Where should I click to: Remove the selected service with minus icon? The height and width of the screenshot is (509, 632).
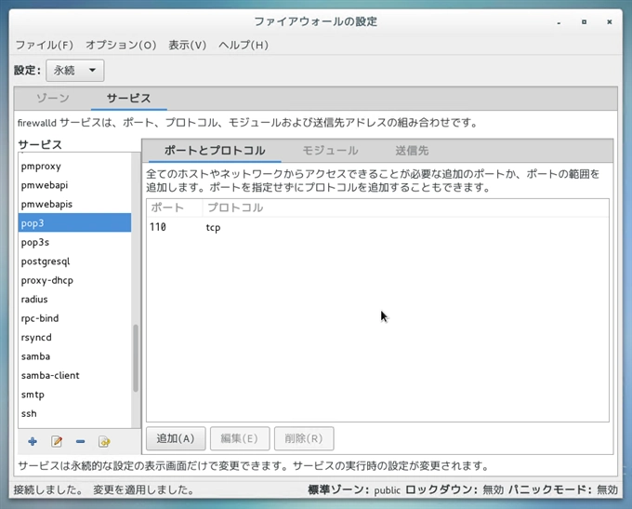(x=80, y=442)
